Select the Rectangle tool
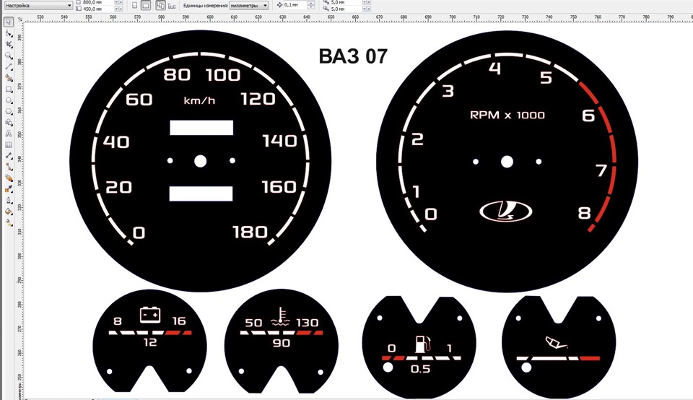This screenshot has height=400, width=693. click(x=9, y=89)
